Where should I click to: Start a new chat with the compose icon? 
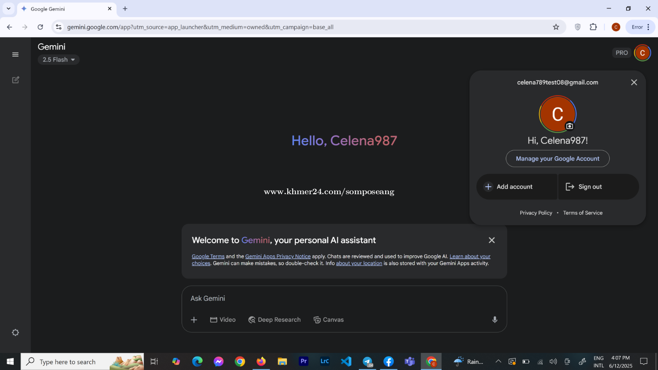15,80
